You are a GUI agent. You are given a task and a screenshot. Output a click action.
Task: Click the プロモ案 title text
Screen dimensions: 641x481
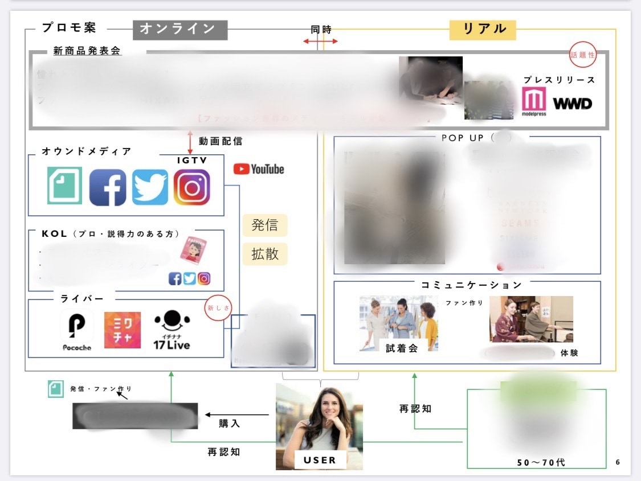[x=69, y=27]
